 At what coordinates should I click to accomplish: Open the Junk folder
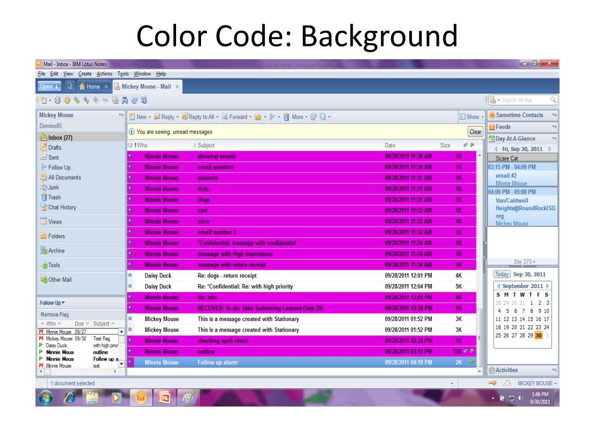point(53,188)
